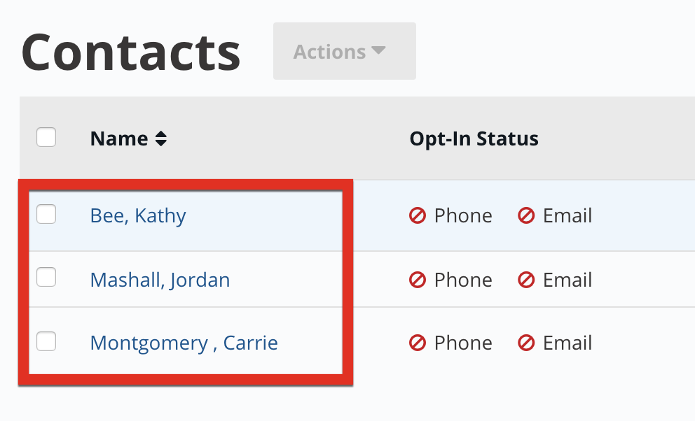Click the Opt-In Status column header
Viewport: 695px width, 421px height.
coord(474,138)
